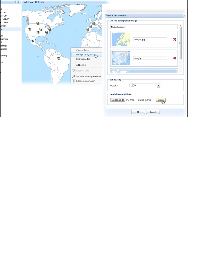Close the Manage backgrounds dialog with X
The height and width of the screenshot is (274, 200).
[x=184, y=15]
